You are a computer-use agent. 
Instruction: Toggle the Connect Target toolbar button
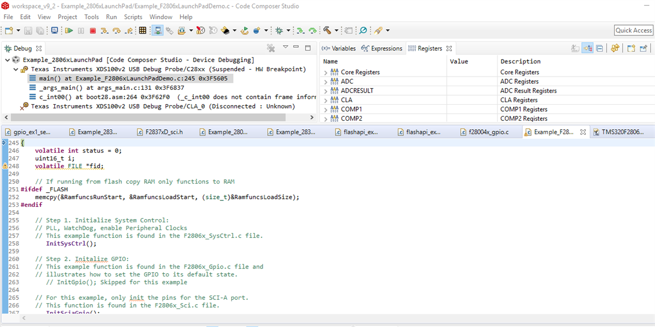tap(158, 31)
